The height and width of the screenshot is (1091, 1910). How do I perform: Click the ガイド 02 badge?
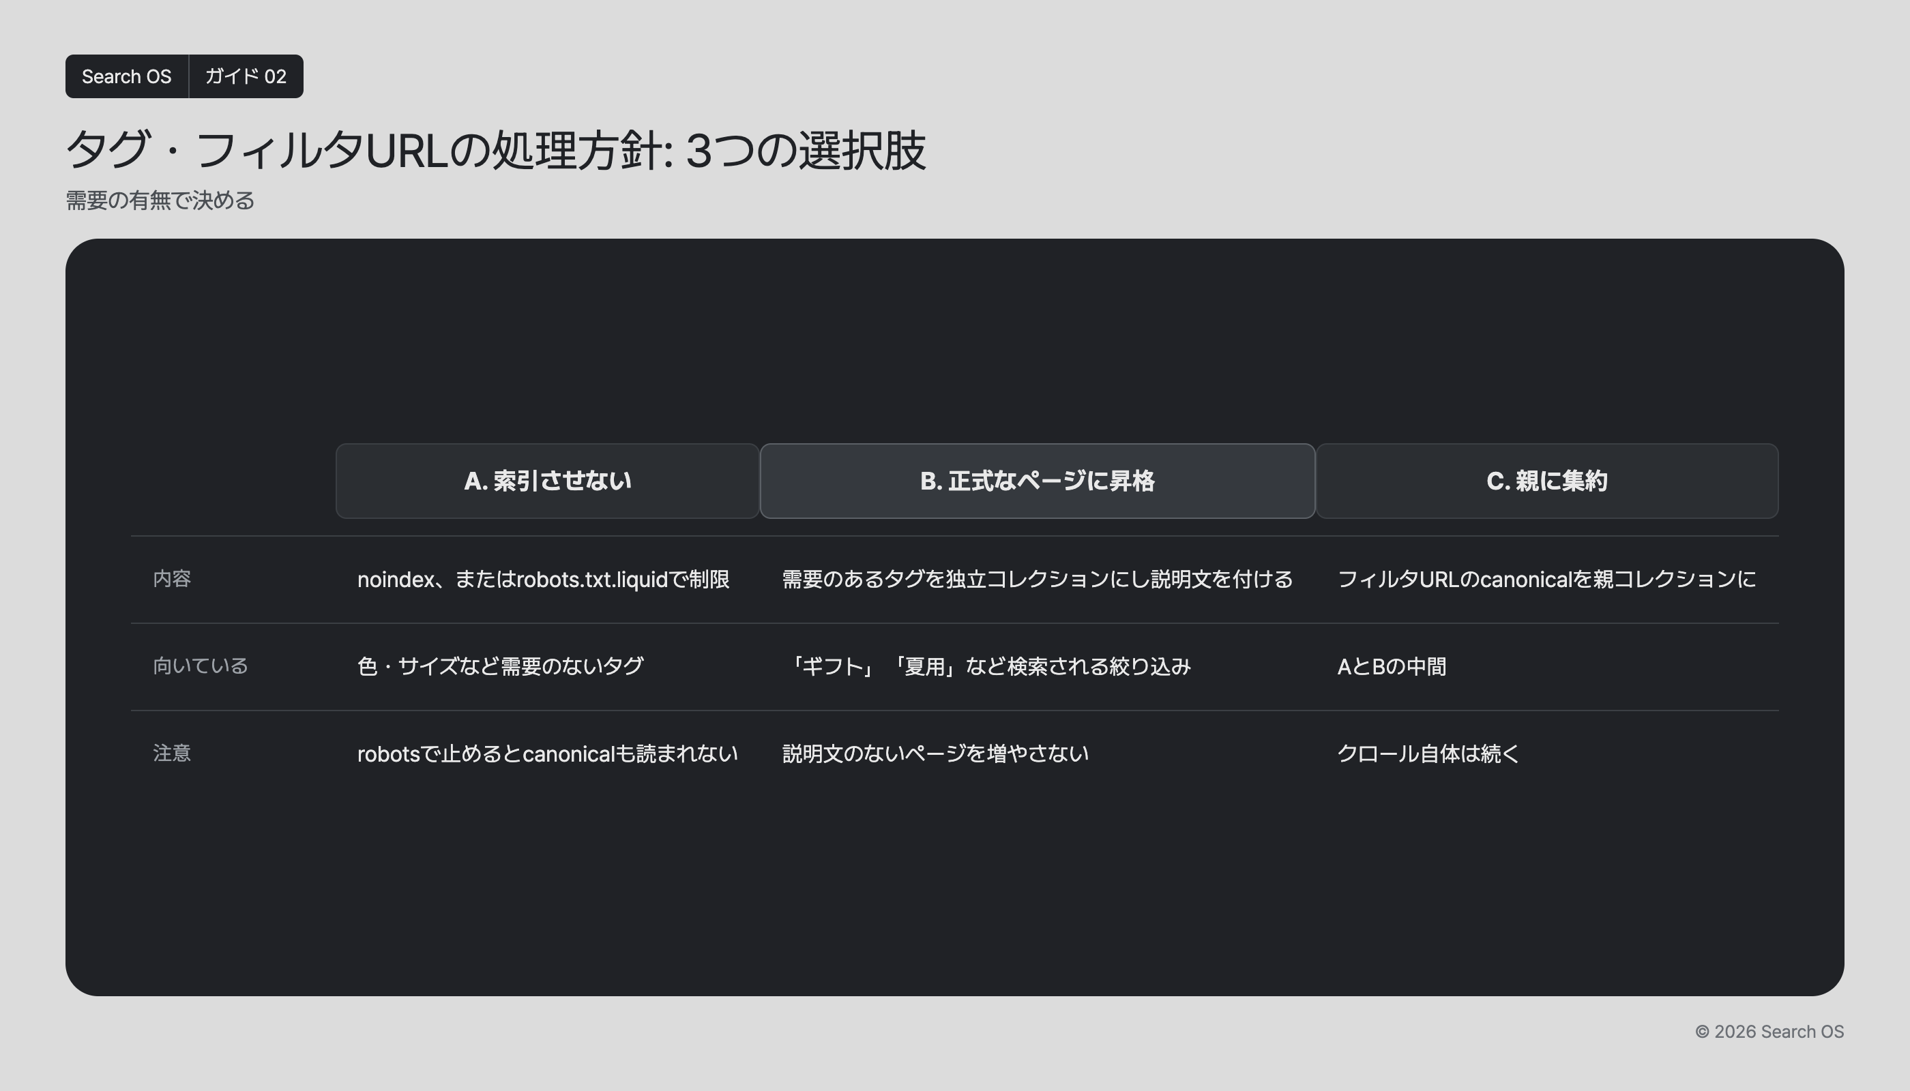click(x=246, y=76)
